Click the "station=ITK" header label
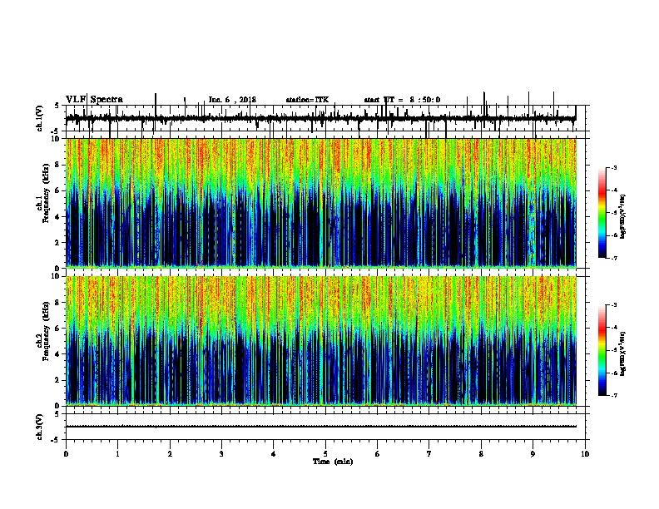This screenshot has width=659, height=509. pyautogui.click(x=307, y=100)
